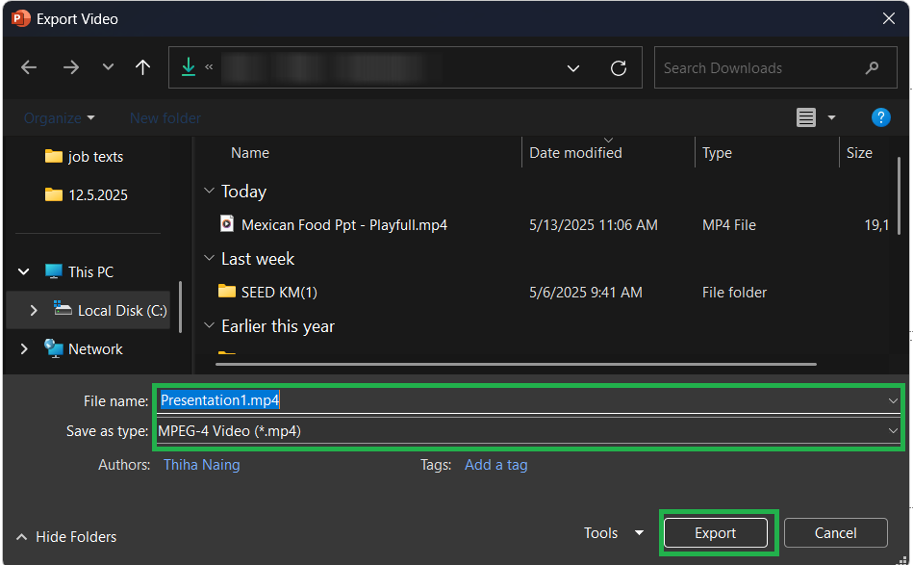Collapse the Last week group
The height and width of the screenshot is (565, 913).
209,258
